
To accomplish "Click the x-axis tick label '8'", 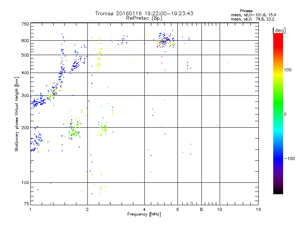I will tap(201, 209).
